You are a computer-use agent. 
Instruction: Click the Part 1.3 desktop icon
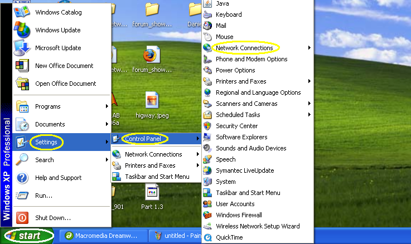pyautogui.click(x=152, y=192)
